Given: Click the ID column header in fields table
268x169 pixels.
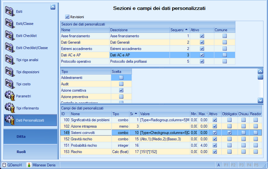Looking at the screenshot, I should pos(65,114).
